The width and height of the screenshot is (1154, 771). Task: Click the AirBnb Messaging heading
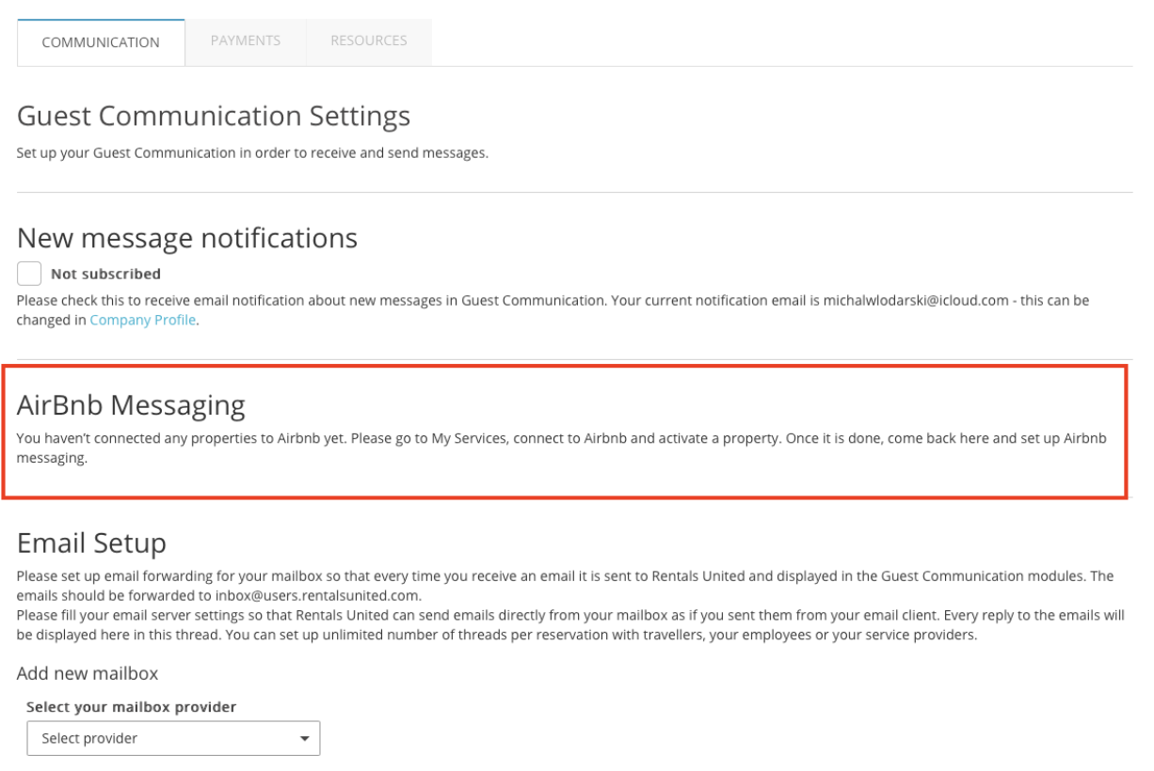click(131, 405)
